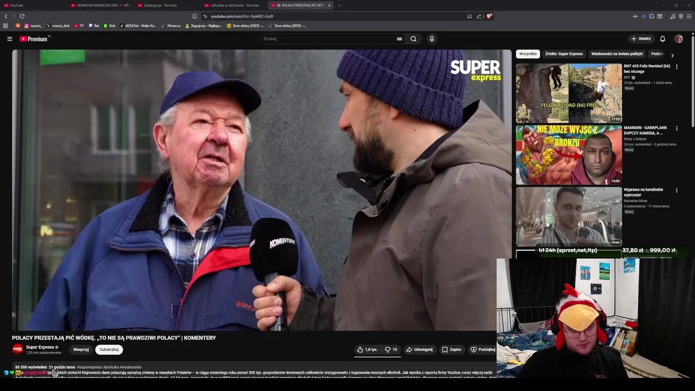Like the video with thumbs up

[x=367, y=350]
